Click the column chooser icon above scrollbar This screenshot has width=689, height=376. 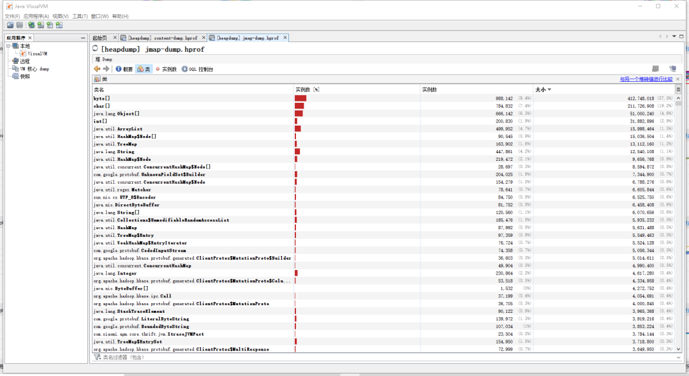tap(678, 89)
